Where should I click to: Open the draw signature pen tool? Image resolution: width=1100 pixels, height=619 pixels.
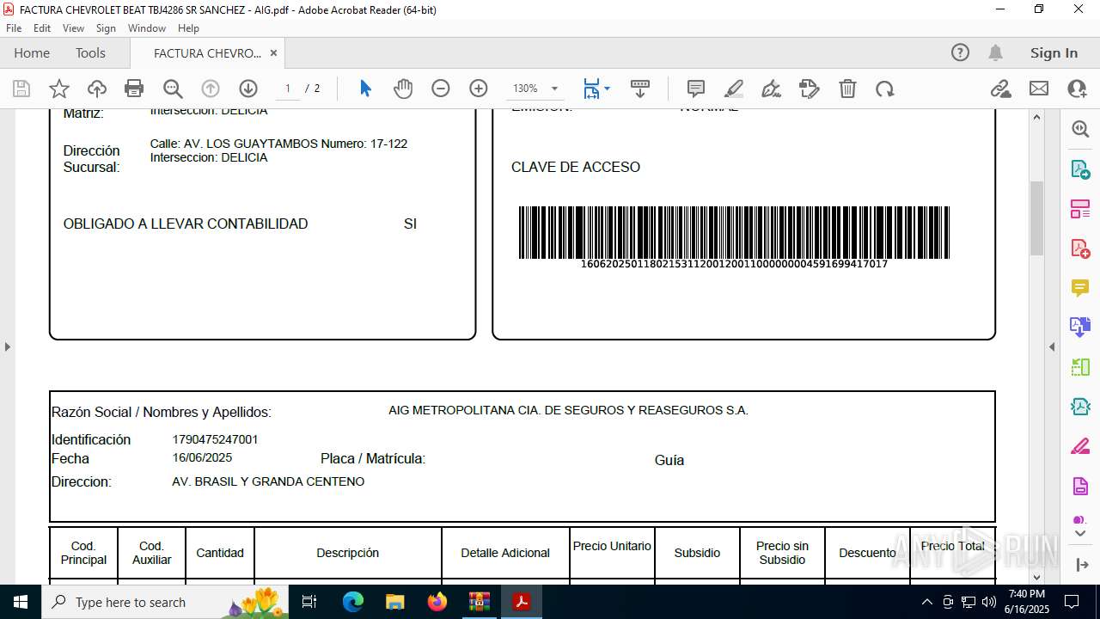pyautogui.click(x=772, y=89)
